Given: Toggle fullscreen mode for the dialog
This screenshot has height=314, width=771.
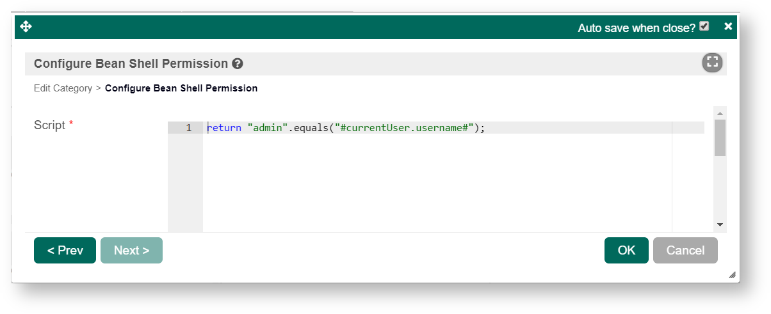Looking at the screenshot, I should (712, 63).
